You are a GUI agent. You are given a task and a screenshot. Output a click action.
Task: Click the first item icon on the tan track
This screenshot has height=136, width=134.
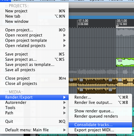tap(71, 80)
